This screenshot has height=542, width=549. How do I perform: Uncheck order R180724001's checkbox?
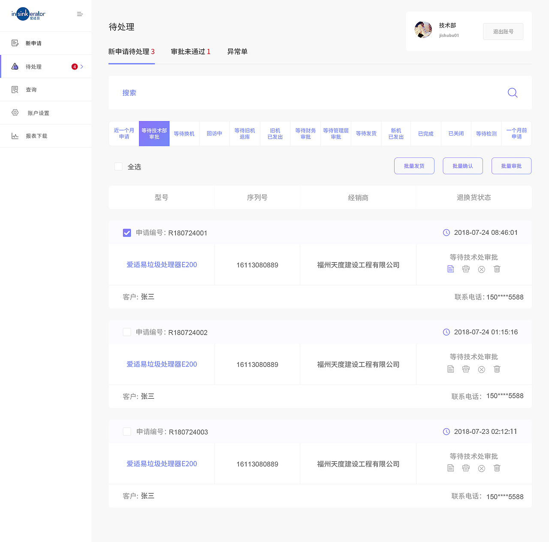click(x=127, y=233)
